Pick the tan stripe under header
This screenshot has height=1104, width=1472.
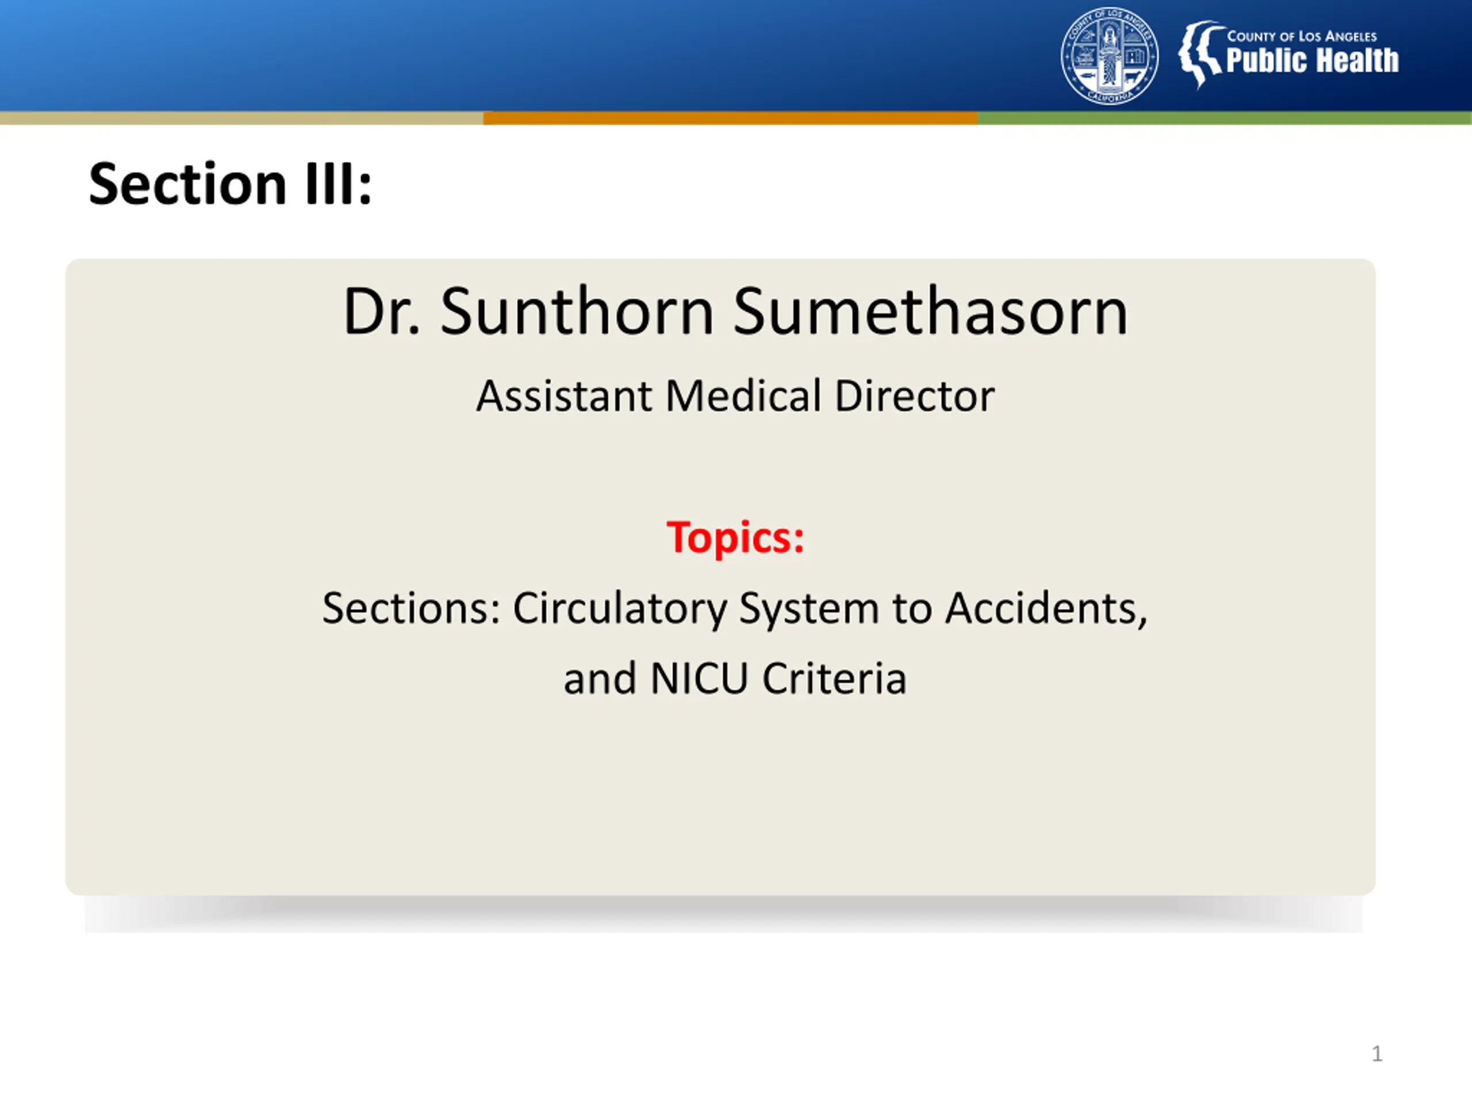(241, 118)
